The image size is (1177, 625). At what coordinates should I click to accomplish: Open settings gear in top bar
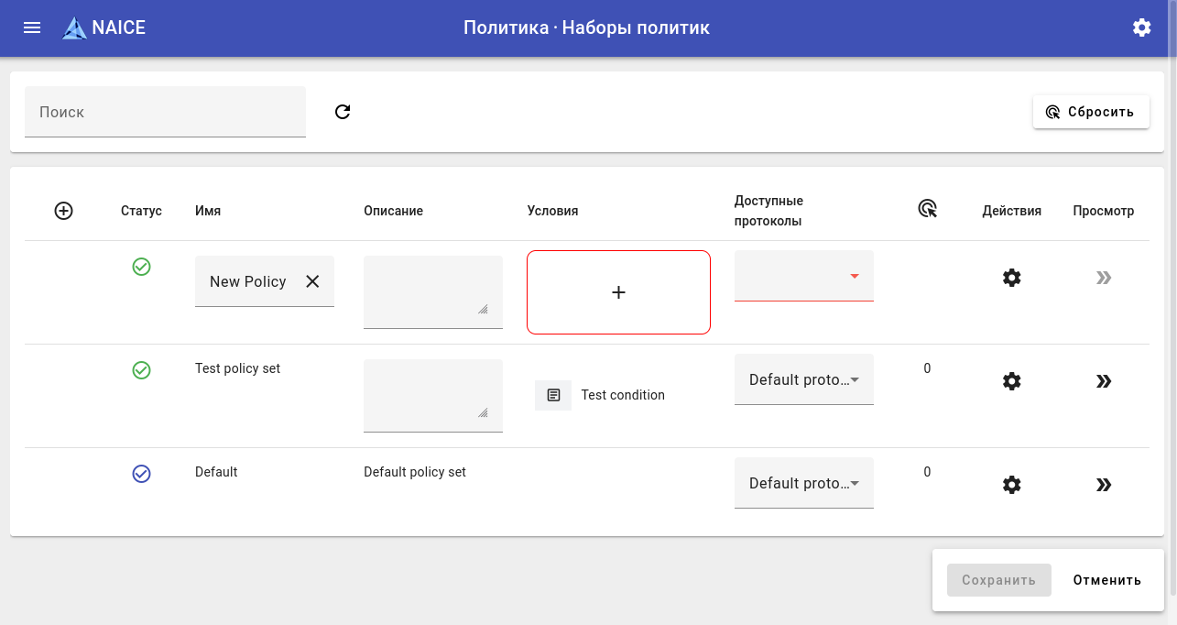pyautogui.click(x=1141, y=27)
